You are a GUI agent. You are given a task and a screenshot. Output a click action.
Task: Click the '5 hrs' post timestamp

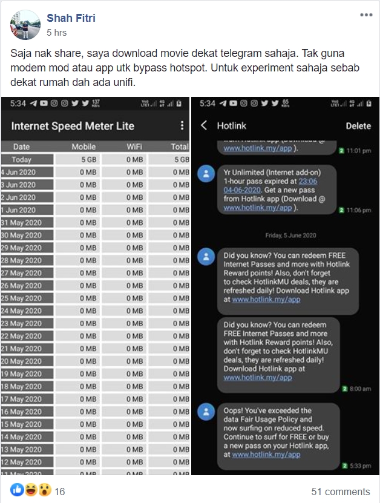[x=56, y=32]
